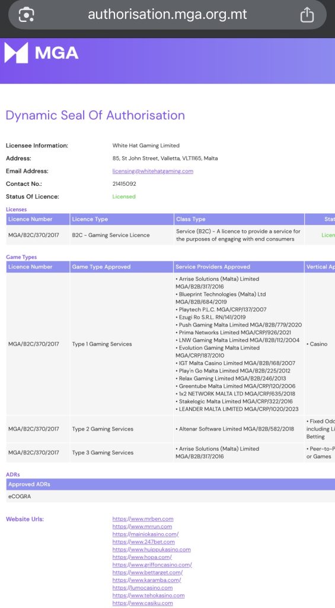
Task: Open the www.karamba.com link
Action: (147, 580)
